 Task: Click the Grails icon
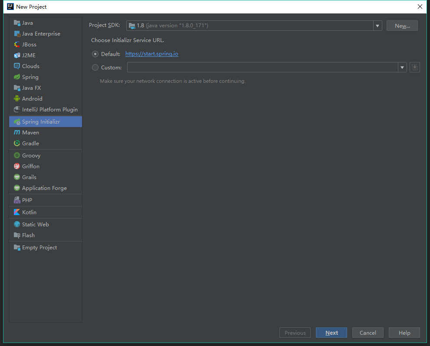click(17, 177)
